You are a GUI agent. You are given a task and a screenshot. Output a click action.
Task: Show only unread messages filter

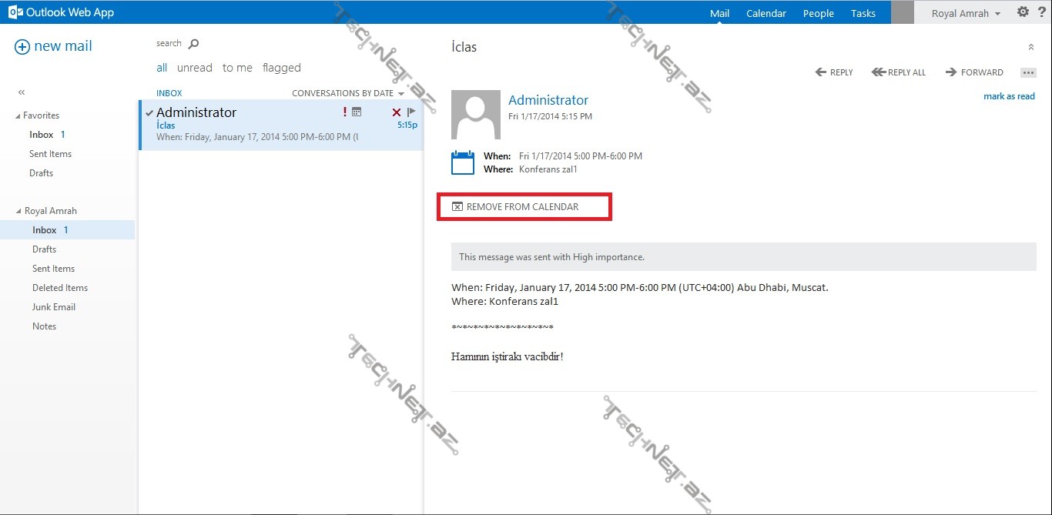coord(194,68)
